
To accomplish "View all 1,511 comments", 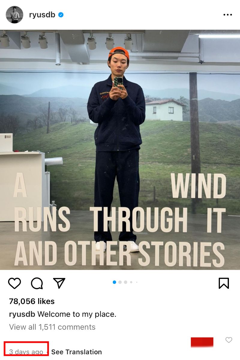I will click(x=52, y=327).
